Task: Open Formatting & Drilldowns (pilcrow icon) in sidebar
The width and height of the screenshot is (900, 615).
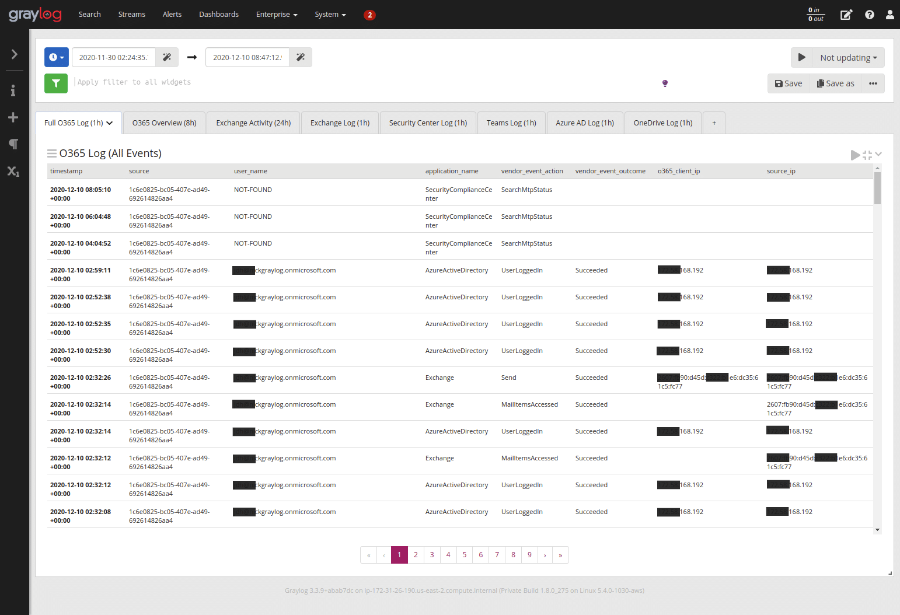Action: [14, 144]
